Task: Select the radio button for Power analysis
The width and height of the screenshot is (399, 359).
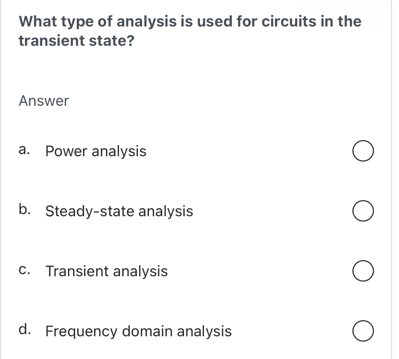Action: pyautogui.click(x=363, y=151)
